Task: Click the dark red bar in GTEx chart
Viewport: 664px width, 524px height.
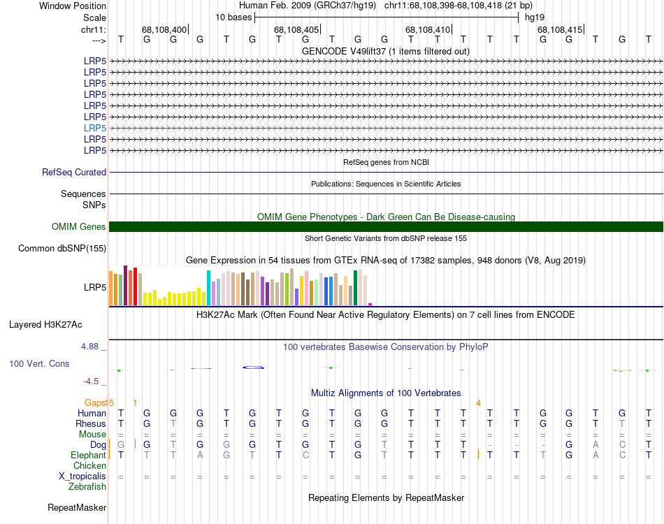Action: pyautogui.click(x=125, y=285)
